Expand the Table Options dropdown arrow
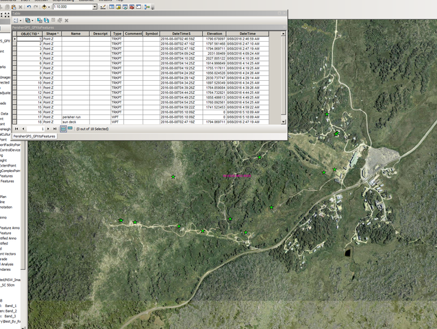 coord(21,21)
